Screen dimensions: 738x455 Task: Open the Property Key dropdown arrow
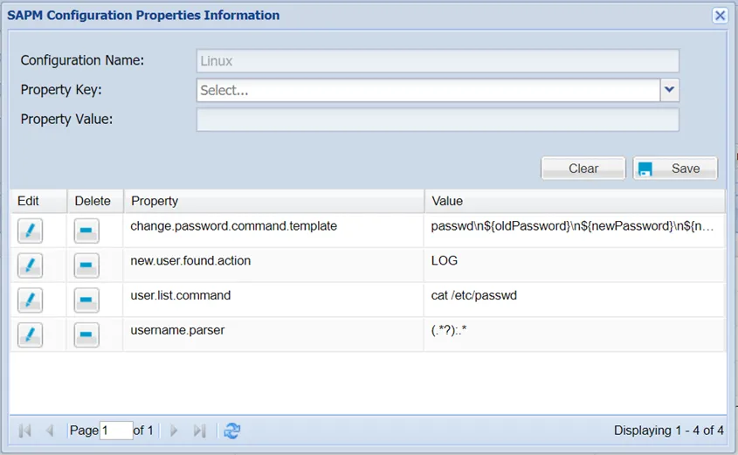coord(669,90)
